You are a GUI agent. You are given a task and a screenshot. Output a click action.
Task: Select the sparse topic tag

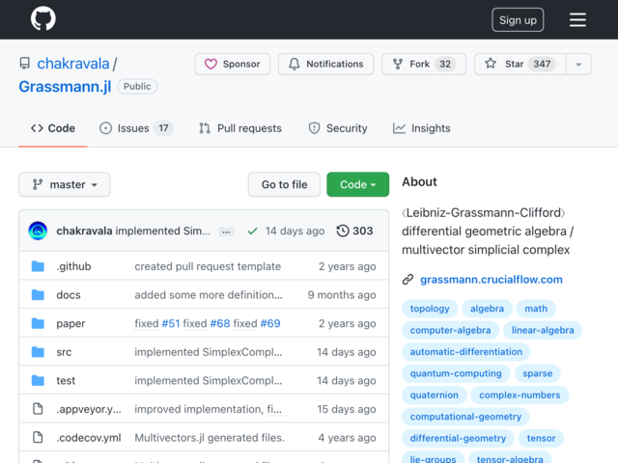coord(537,373)
